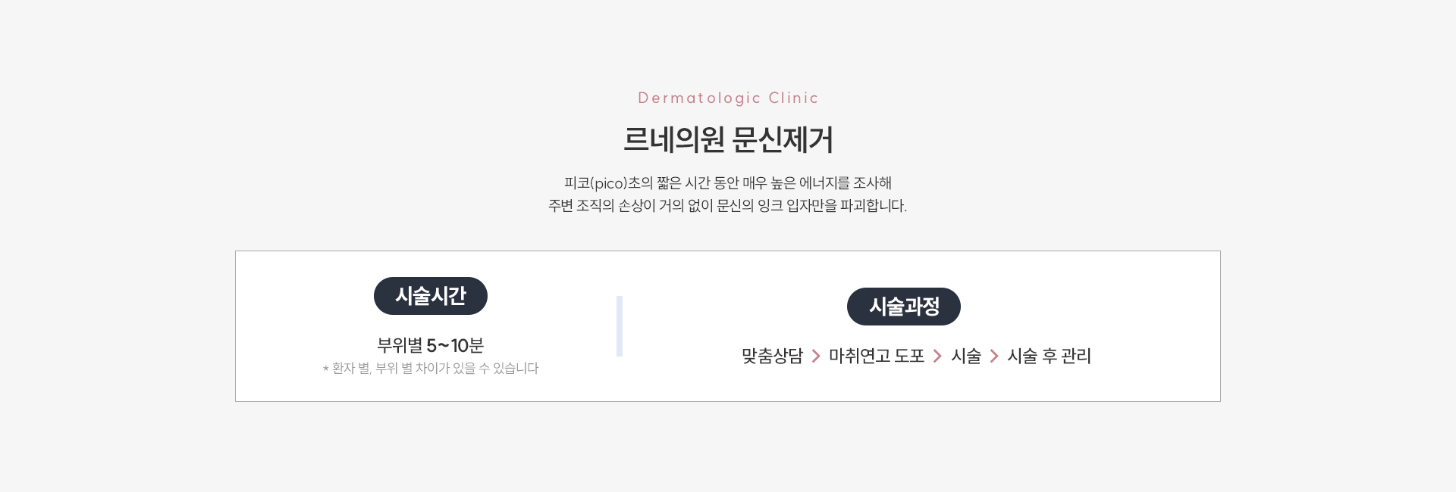1456x492 pixels.
Task: Click the 시술시간 dark badge
Action: [x=431, y=296]
